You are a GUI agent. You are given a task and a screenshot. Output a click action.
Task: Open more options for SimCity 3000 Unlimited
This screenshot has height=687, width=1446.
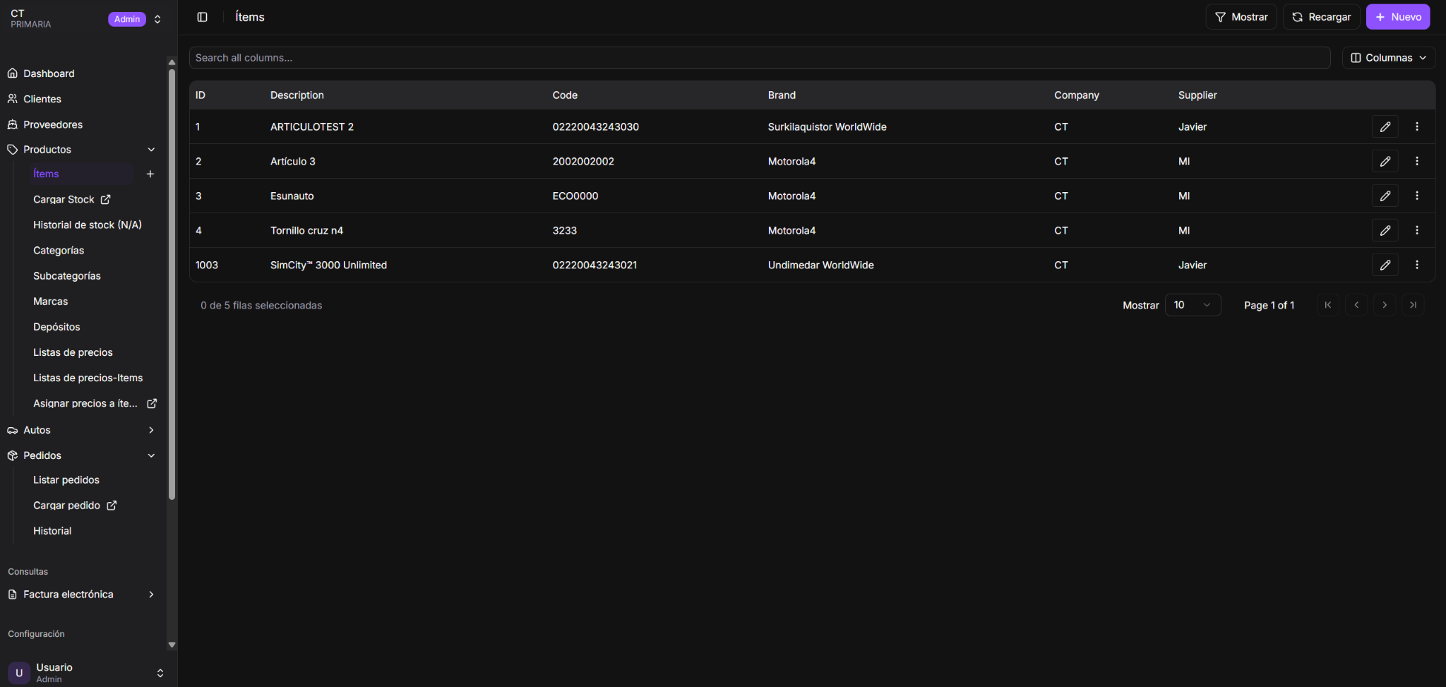coord(1417,265)
